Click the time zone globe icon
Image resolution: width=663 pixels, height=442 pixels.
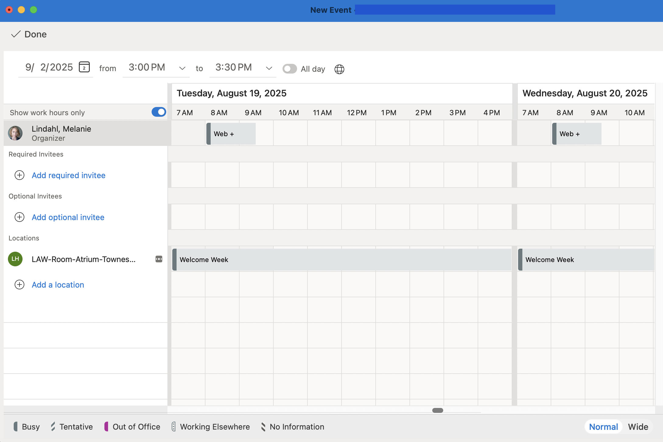[x=339, y=69]
